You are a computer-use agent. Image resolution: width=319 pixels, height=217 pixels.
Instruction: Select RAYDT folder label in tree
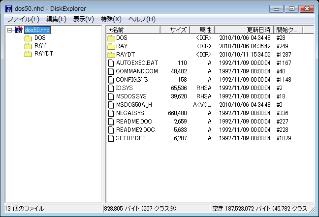click(x=44, y=54)
